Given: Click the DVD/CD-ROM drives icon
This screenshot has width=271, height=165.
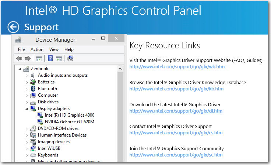Looking at the screenshot, I should 33,128.
